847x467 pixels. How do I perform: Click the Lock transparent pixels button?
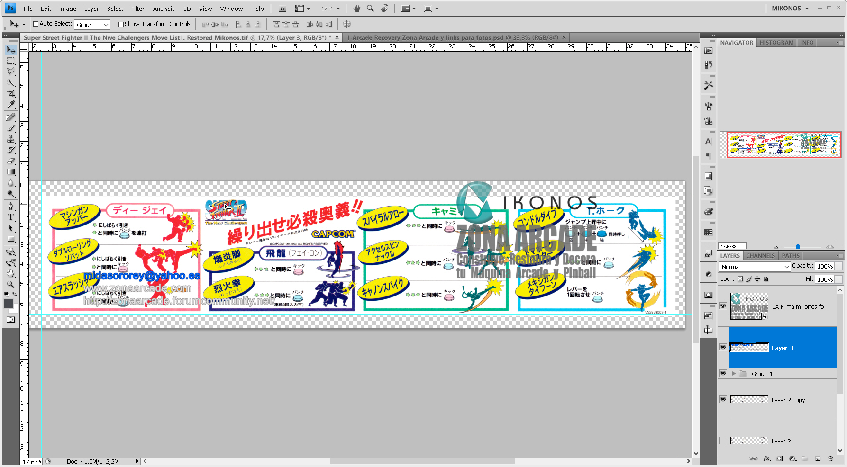(x=740, y=279)
